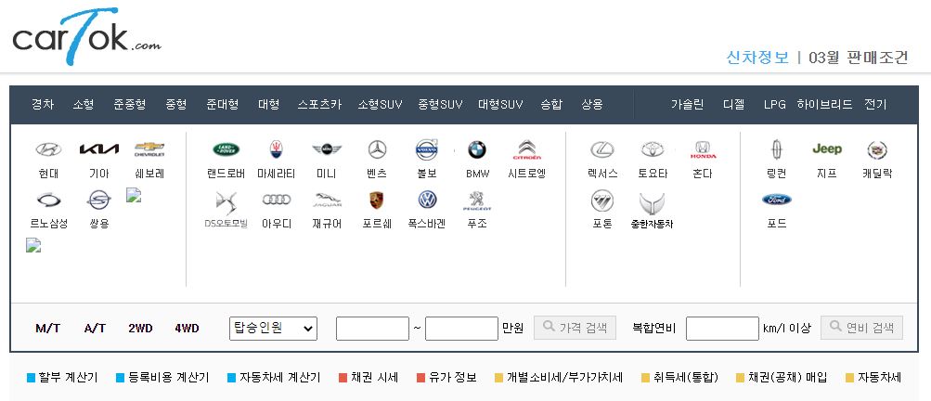Select the 대형 category
This screenshot has width=931, height=401.
268,105
